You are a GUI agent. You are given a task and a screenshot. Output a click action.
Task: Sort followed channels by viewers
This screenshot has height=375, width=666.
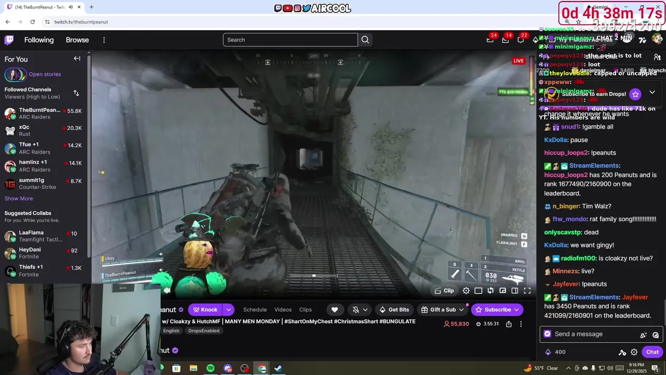click(76, 93)
